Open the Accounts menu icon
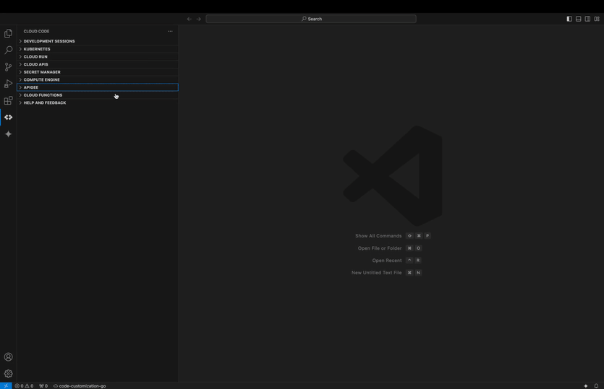 [x=8, y=357]
